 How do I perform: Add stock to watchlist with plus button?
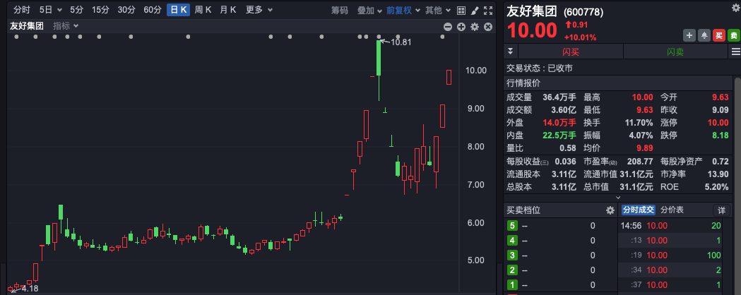coord(689,35)
